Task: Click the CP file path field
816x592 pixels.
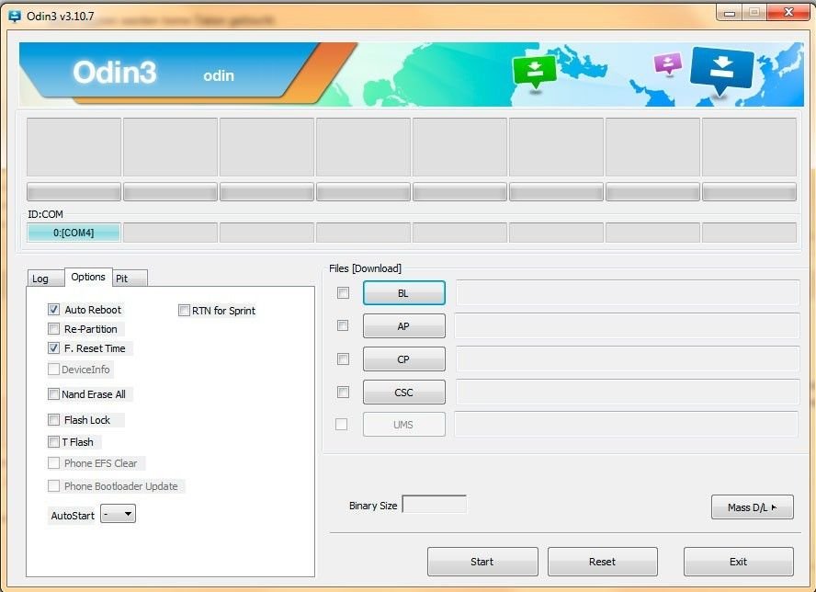Action: pos(627,359)
